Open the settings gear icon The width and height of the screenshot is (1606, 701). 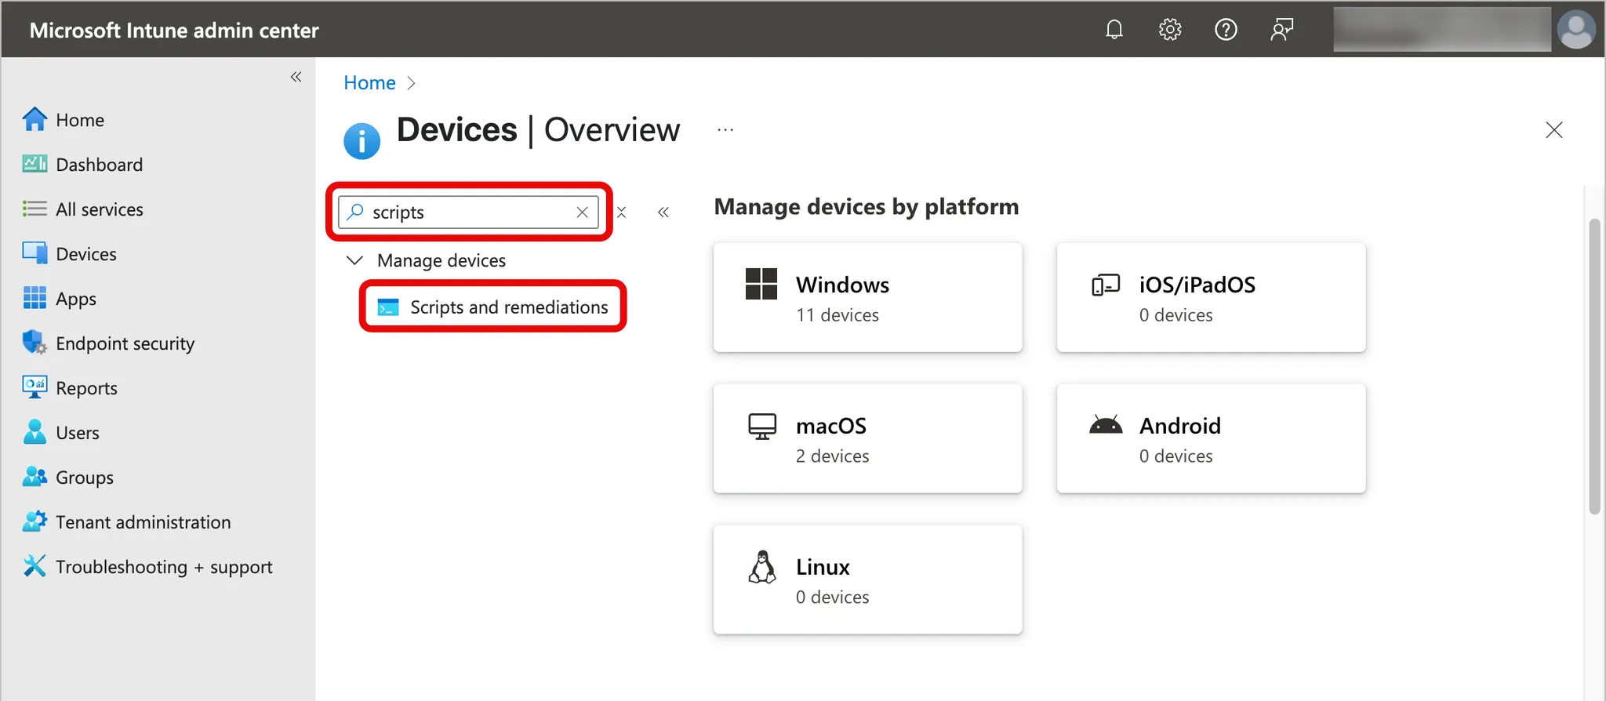1169,30
